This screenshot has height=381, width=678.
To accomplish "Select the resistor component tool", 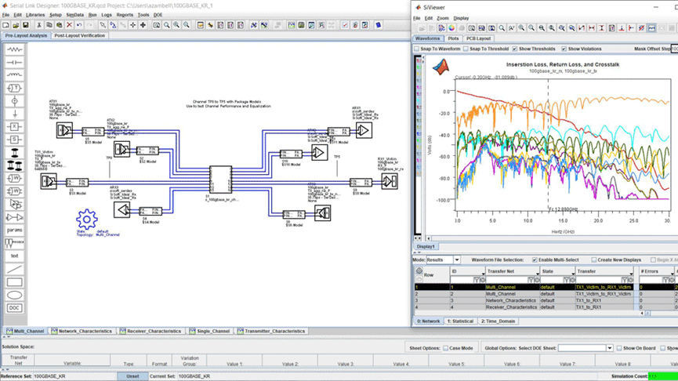I will tap(15, 49).
